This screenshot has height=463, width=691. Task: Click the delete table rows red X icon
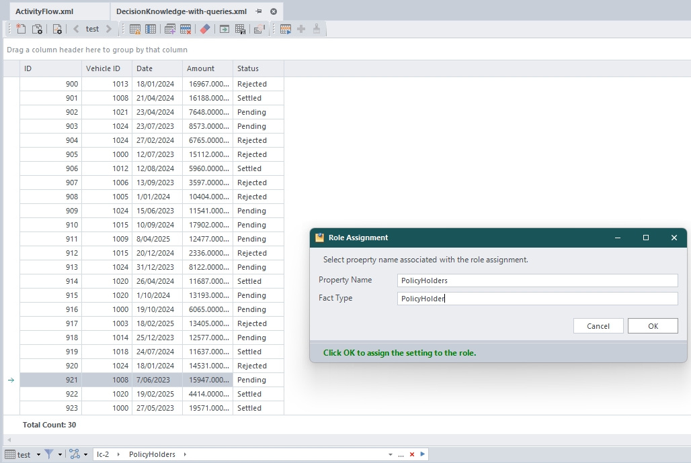click(186, 29)
